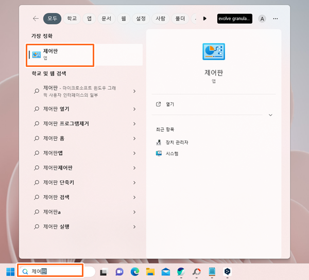Open the Notepad icon on taskbar
The image size is (309, 280).
coord(212,272)
